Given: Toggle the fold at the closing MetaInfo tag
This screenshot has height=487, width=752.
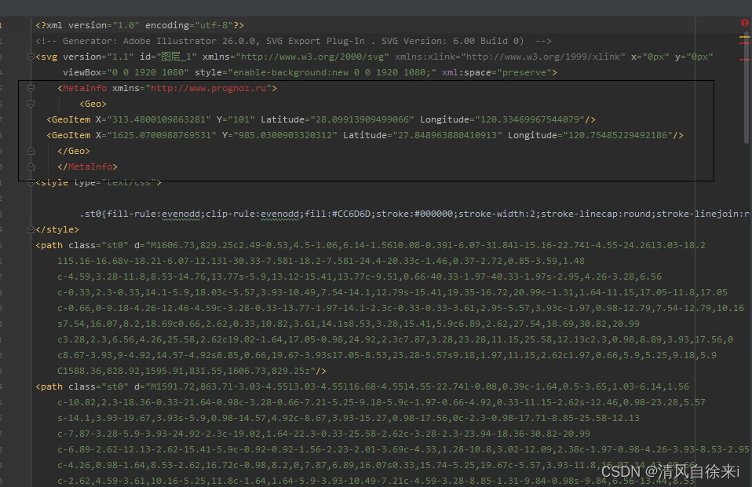Looking at the screenshot, I should (x=31, y=166).
